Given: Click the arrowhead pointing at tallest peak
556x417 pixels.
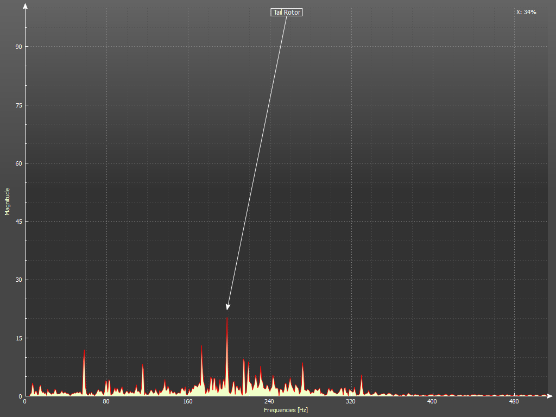Looking at the screenshot, I should [228, 307].
